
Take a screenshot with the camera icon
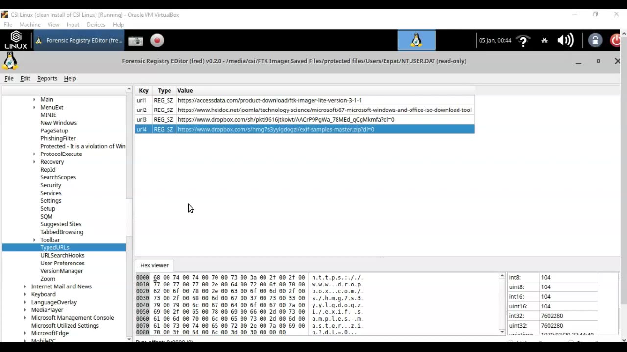[135, 41]
